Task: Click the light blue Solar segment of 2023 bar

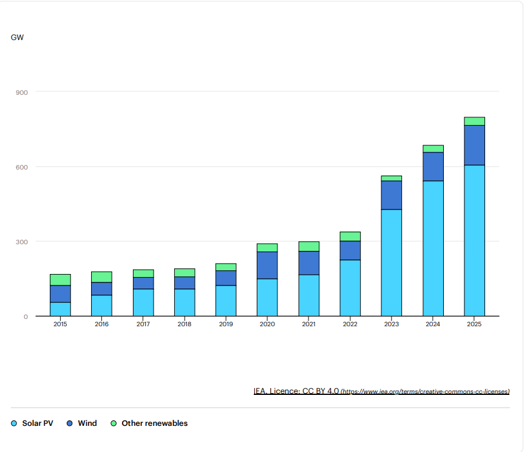Action: coord(392,261)
